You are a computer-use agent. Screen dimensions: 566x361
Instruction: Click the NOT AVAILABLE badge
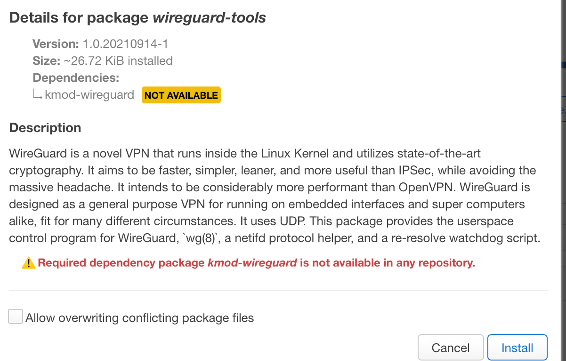pyautogui.click(x=181, y=94)
